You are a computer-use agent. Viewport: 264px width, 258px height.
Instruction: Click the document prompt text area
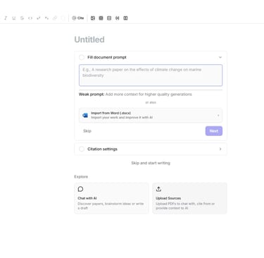[151, 75]
